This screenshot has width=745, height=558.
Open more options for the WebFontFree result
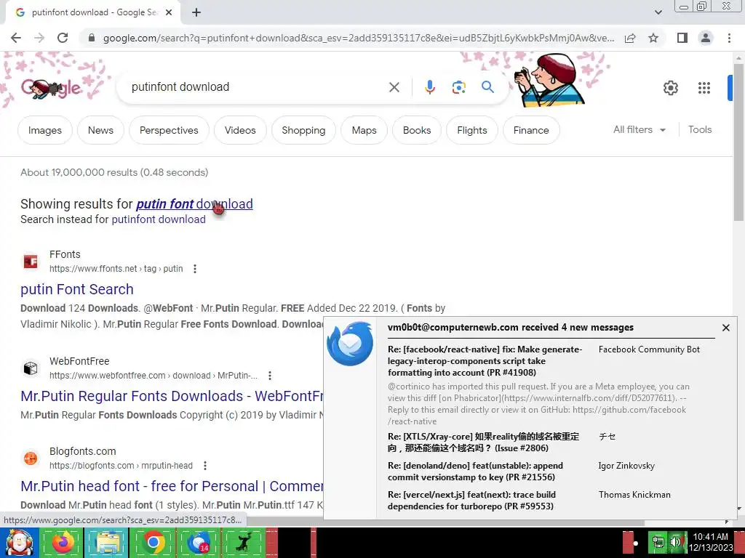pos(270,376)
